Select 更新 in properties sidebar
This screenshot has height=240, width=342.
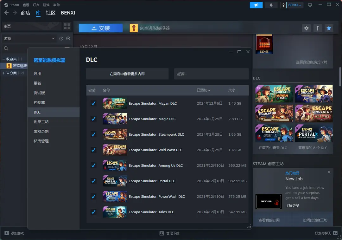(54, 83)
